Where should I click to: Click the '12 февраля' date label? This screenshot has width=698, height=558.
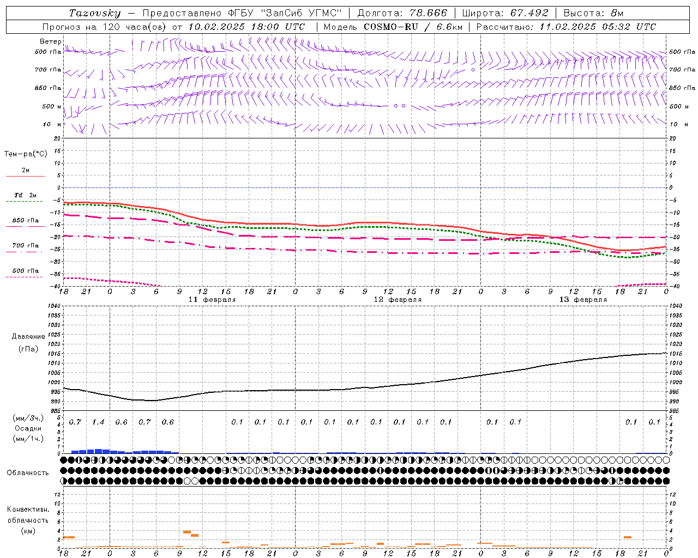pyautogui.click(x=398, y=300)
